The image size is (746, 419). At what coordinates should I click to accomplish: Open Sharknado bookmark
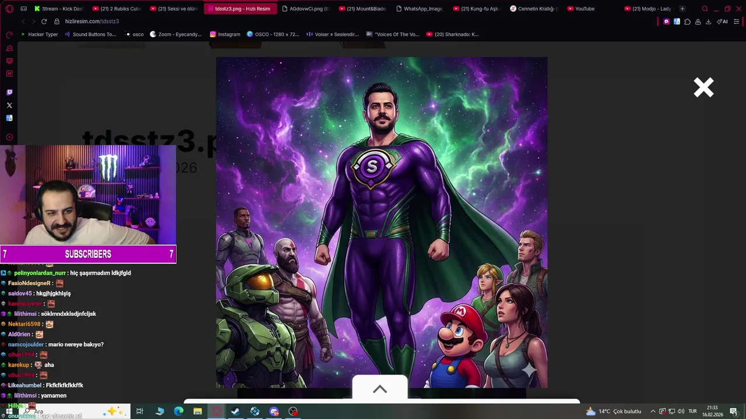pos(452,34)
